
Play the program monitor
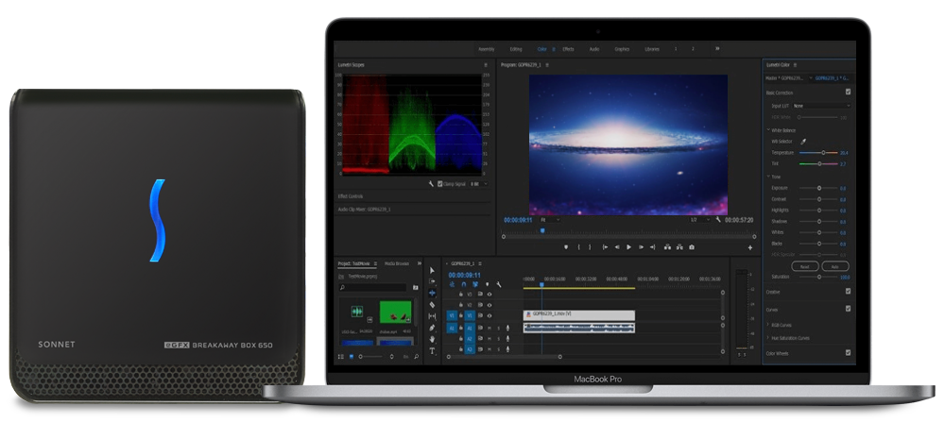[628, 247]
